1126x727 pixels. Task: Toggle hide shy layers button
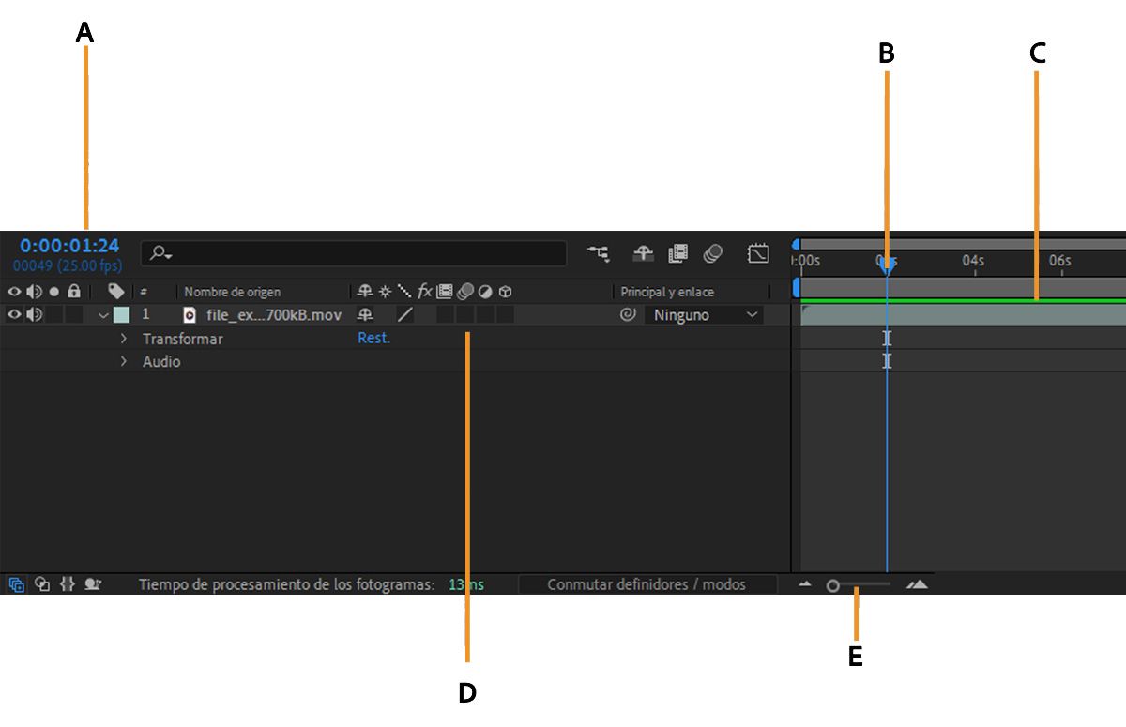643,253
